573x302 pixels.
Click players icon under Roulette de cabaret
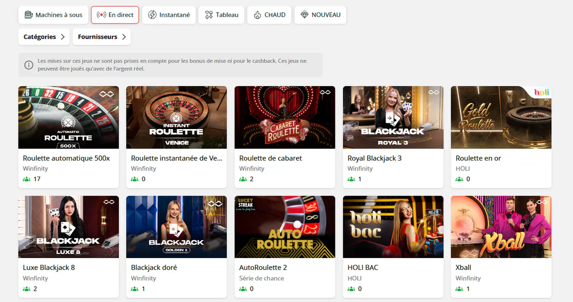(243, 179)
